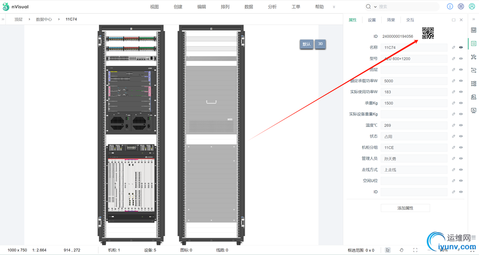Viewport: 479px width, 255px height.
Task: Click the edit pencil for 图层 field
Action: click(x=454, y=69)
